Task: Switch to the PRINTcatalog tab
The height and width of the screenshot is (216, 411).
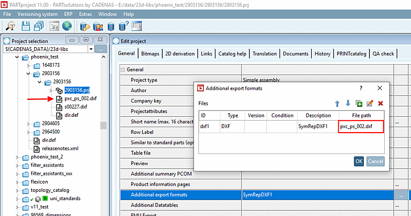Action: pyautogui.click(x=351, y=54)
